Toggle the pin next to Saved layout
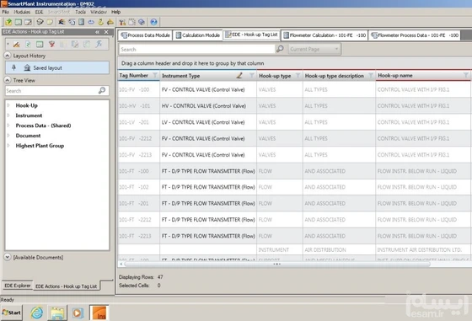472x321 pixels. click(x=13, y=67)
